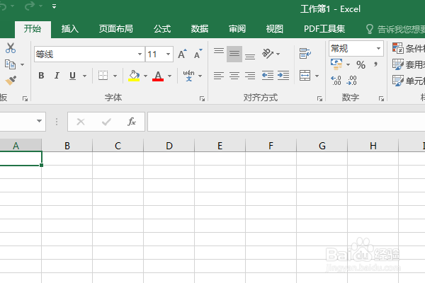
Task: Toggle Bold formatting
Action: click(x=41, y=76)
